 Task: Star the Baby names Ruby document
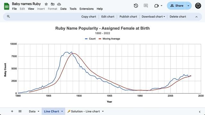(46, 4)
